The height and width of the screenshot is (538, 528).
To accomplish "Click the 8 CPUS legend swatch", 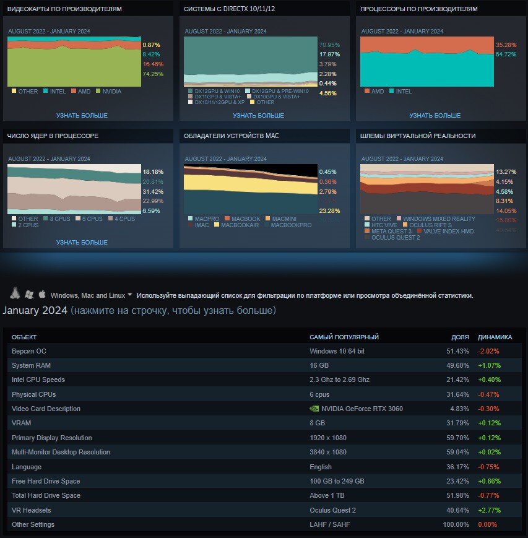I will click(x=46, y=218).
